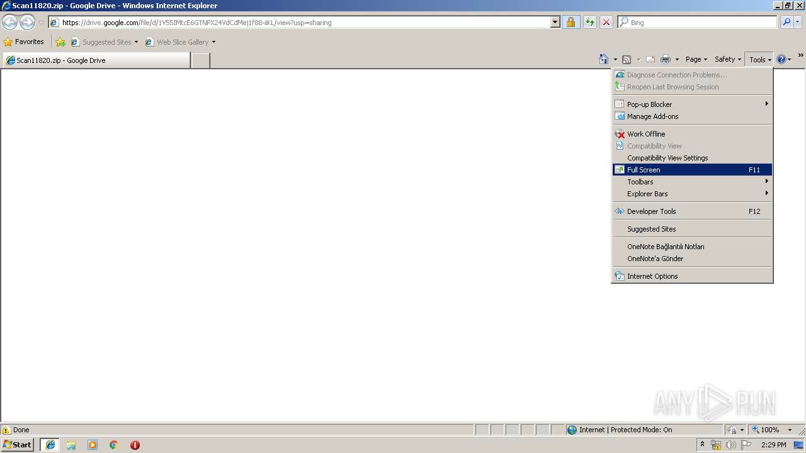Toggle Suggested Sites menu item
Image resolution: width=806 pixels, height=453 pixels.
point(692,229)
